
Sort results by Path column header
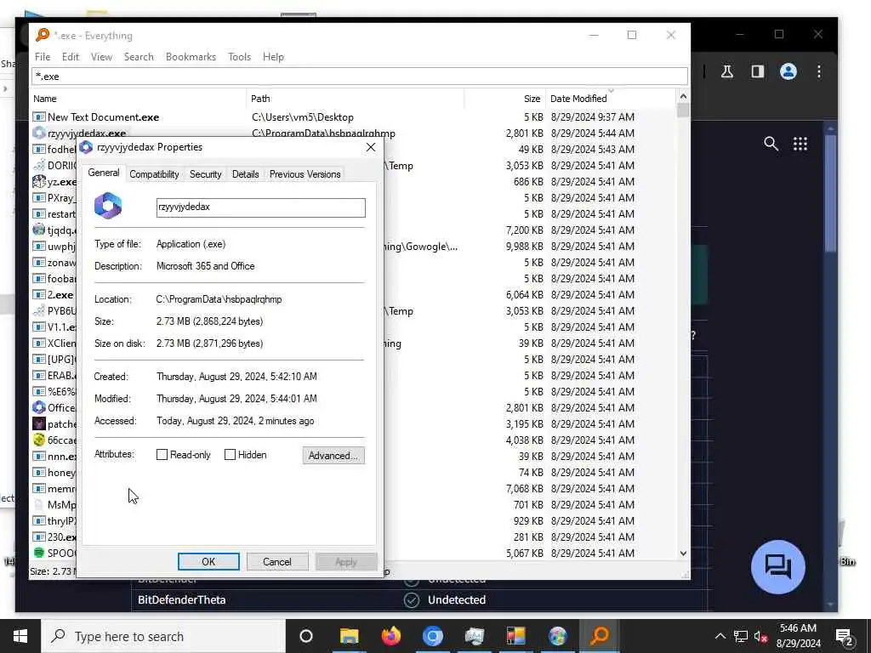356,99
